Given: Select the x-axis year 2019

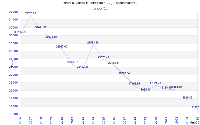Looking at the screenshot, I should 145,120.
